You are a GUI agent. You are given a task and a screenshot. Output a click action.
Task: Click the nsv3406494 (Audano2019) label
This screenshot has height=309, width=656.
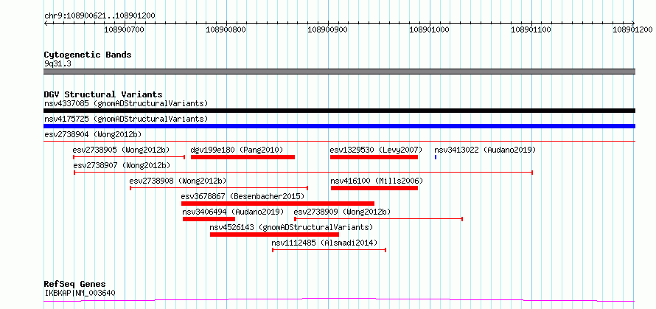233,212
